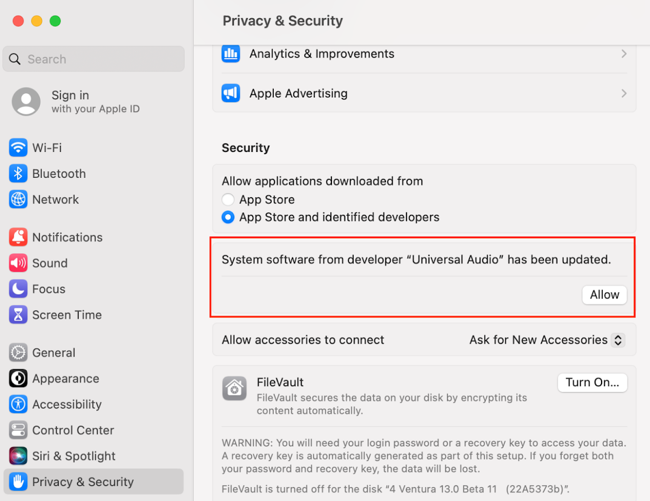Open Siri & Spotlight icon
The image size is (650, 501).
18,456
